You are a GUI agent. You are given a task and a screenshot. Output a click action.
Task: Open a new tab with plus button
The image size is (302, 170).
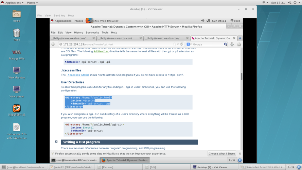pyautogui.click(x=240, y=38)
